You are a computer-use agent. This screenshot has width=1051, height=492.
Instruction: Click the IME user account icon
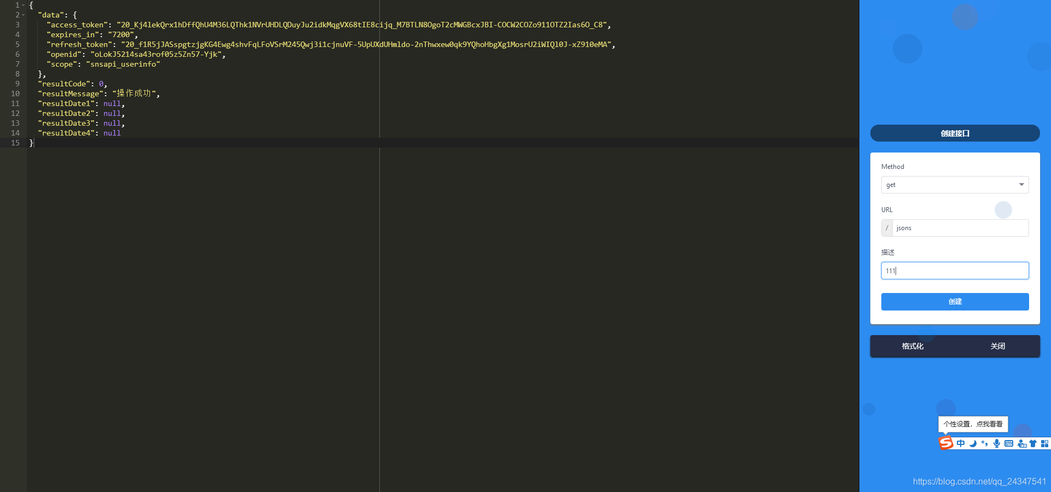pos(1021,443)
